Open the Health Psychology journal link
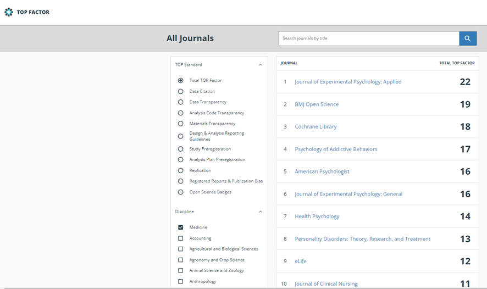 point(317,216)
